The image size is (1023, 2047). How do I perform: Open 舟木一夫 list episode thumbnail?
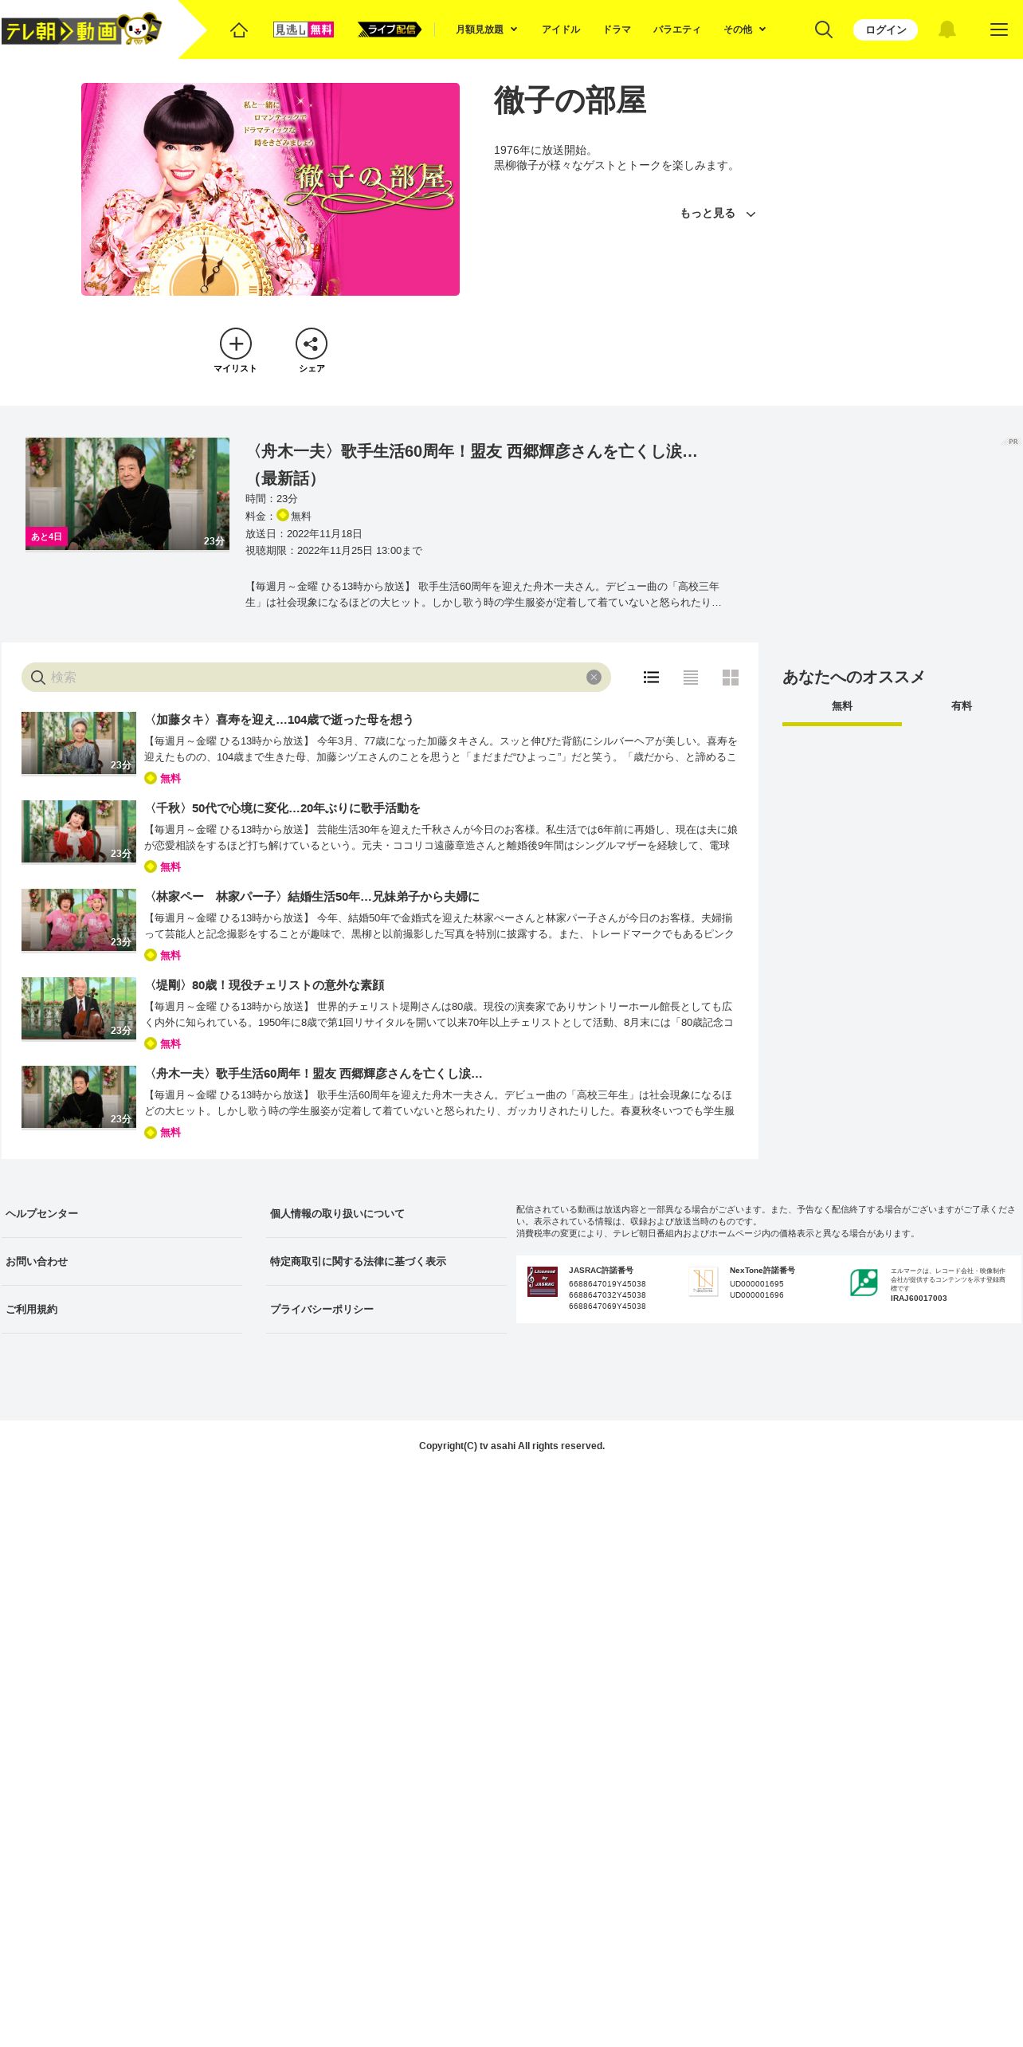79,1097
